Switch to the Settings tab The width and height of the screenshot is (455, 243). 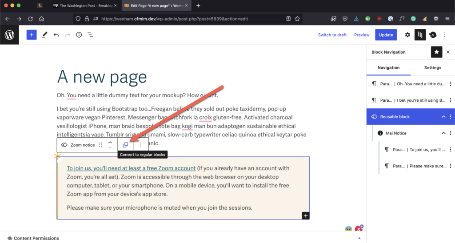pyautogui.click(x=432, y=68)
